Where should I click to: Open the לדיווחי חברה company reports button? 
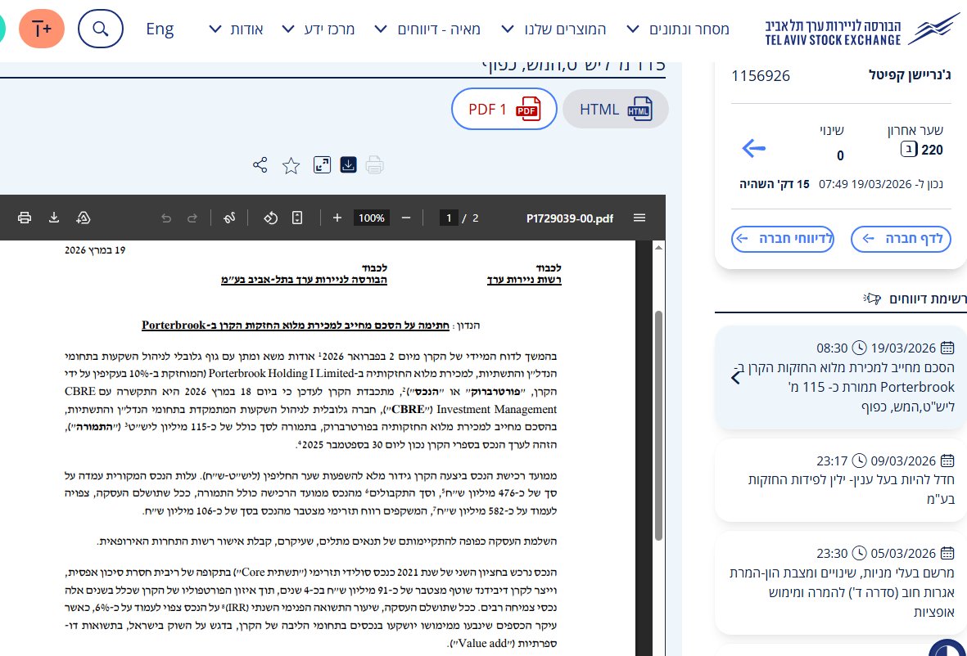pos(783,238)
